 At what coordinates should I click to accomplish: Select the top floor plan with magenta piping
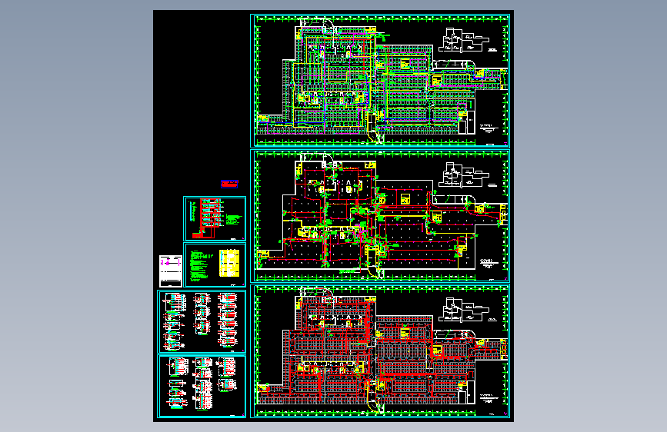(380, 81)
